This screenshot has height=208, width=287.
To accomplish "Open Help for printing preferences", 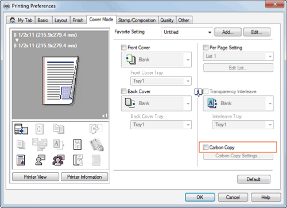I will coord(266,197).
